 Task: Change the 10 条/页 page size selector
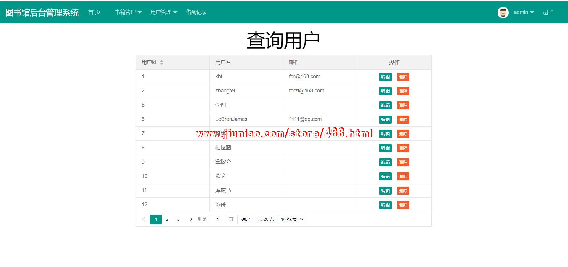291,219
